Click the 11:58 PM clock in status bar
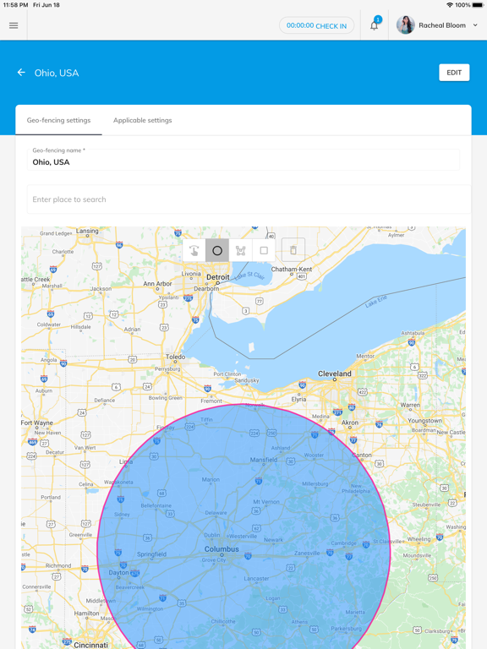 point(15,5)
